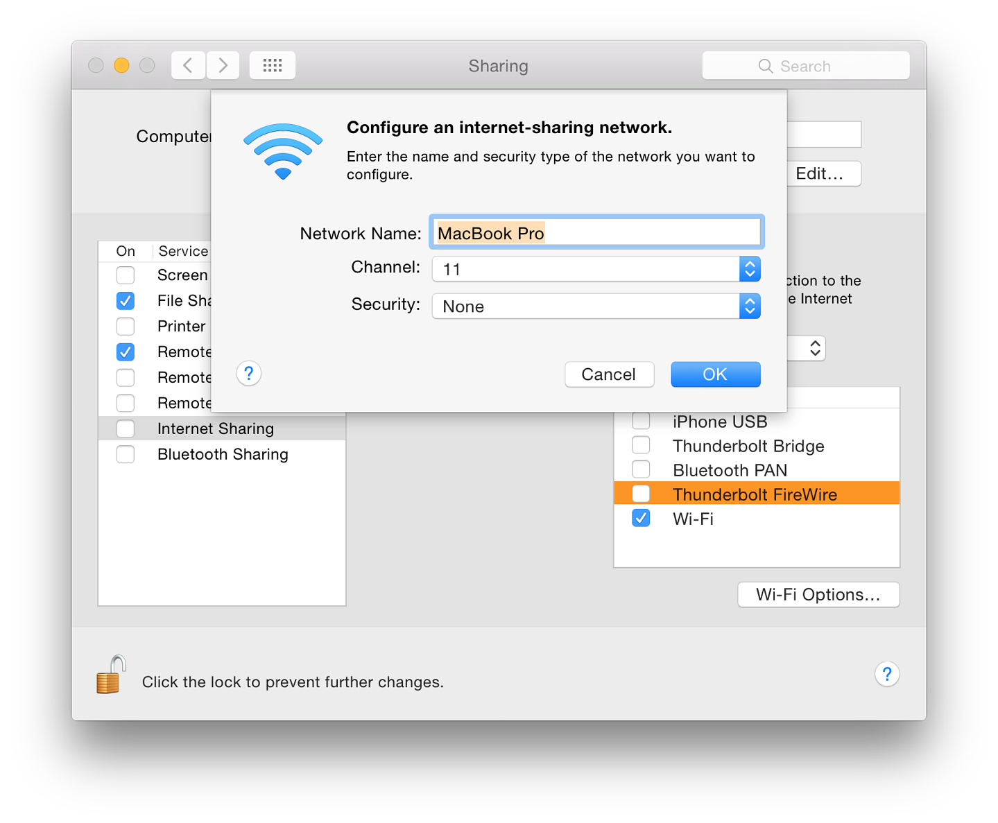Enable the Bluetooth Sharing checkbox
This screenshot has width=998, height=823.
pos(126,454)
